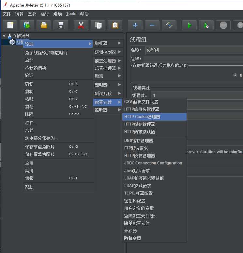This screenshot has width=243, height=253.
Task: Click 保存节点为图片 entry
Action: point(59,147)
